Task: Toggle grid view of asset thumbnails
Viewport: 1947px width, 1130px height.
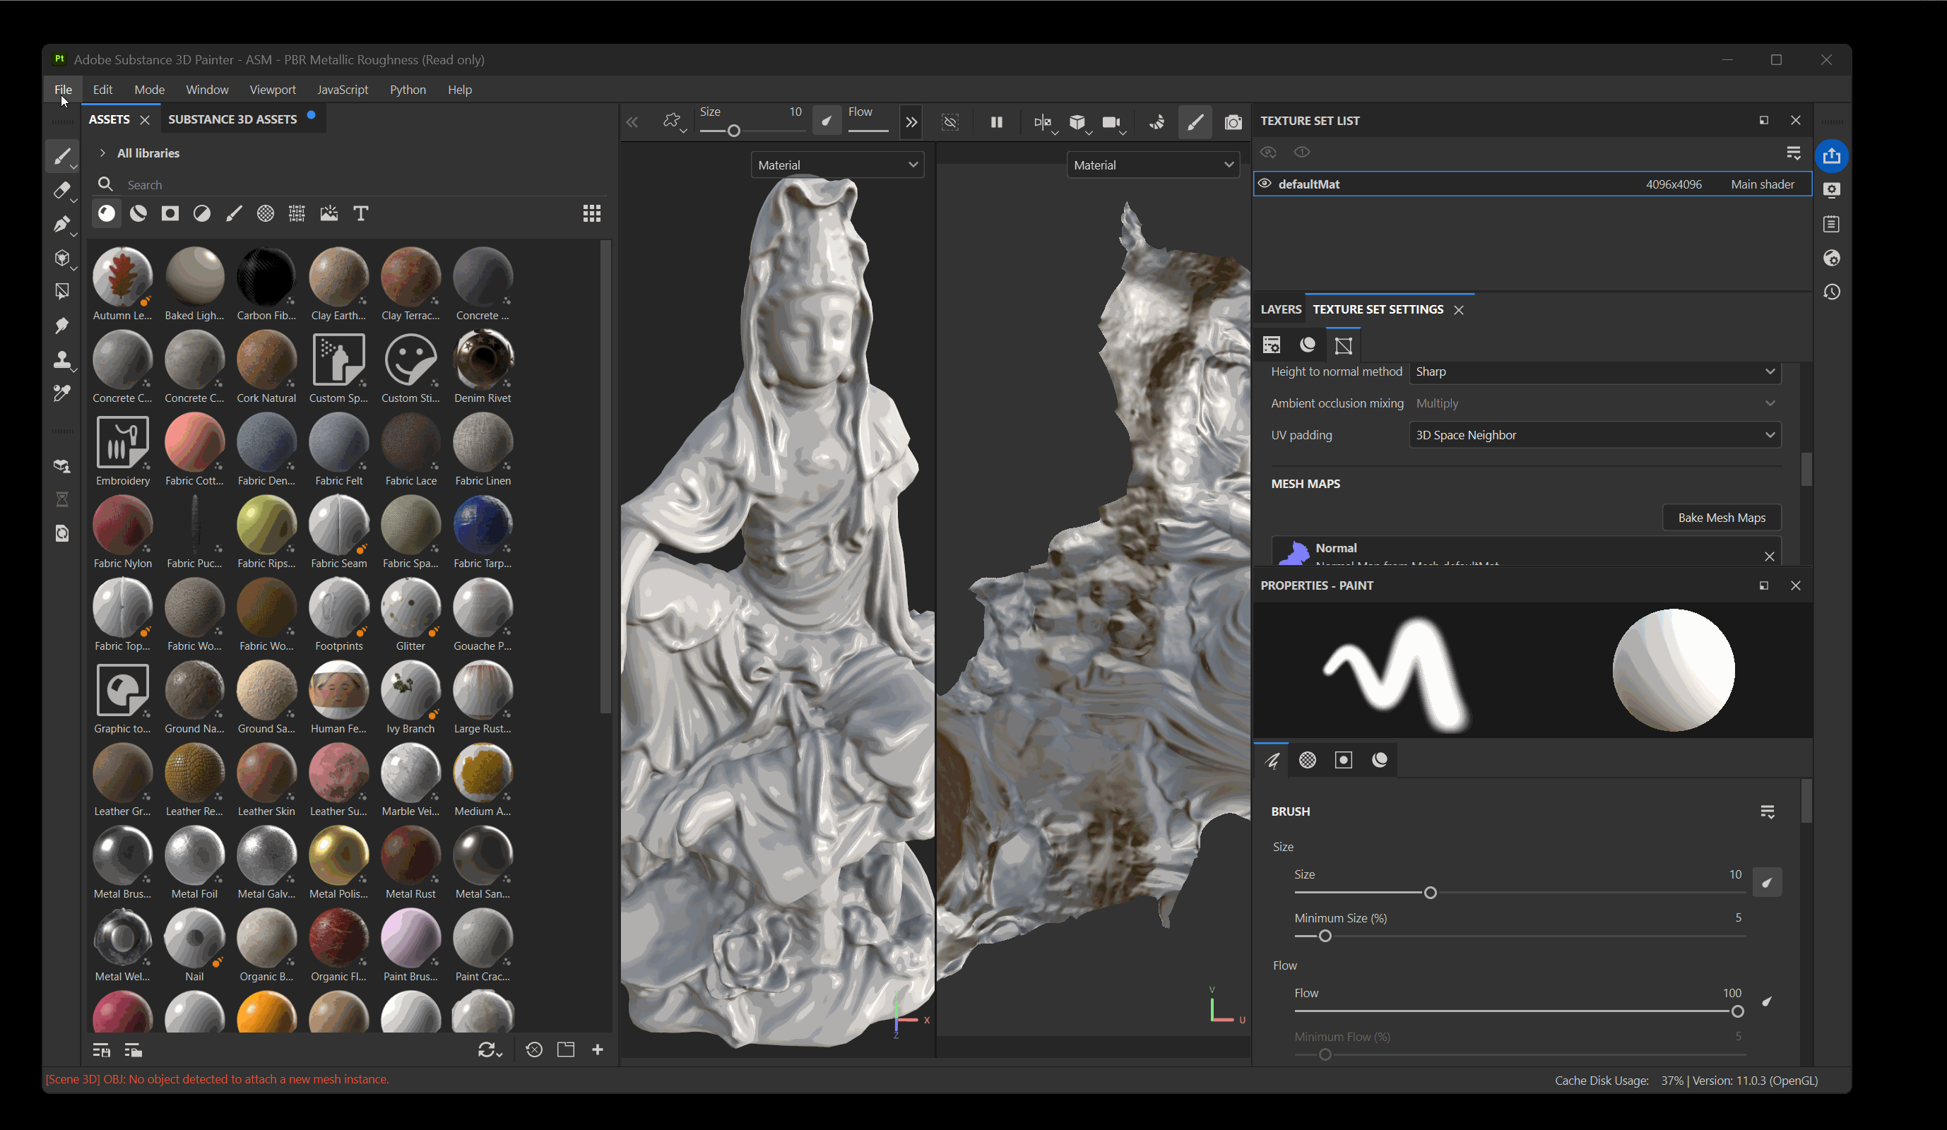Action: [592, 213]
